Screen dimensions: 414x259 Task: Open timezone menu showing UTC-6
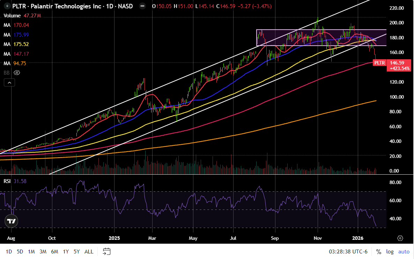348,252
